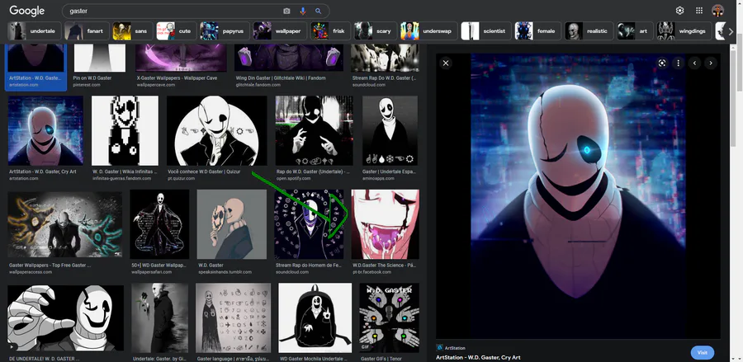The image size is (743, 362).
Task: Click infinitas-guerras.fandom.com source text
Action: coord(122,178)
